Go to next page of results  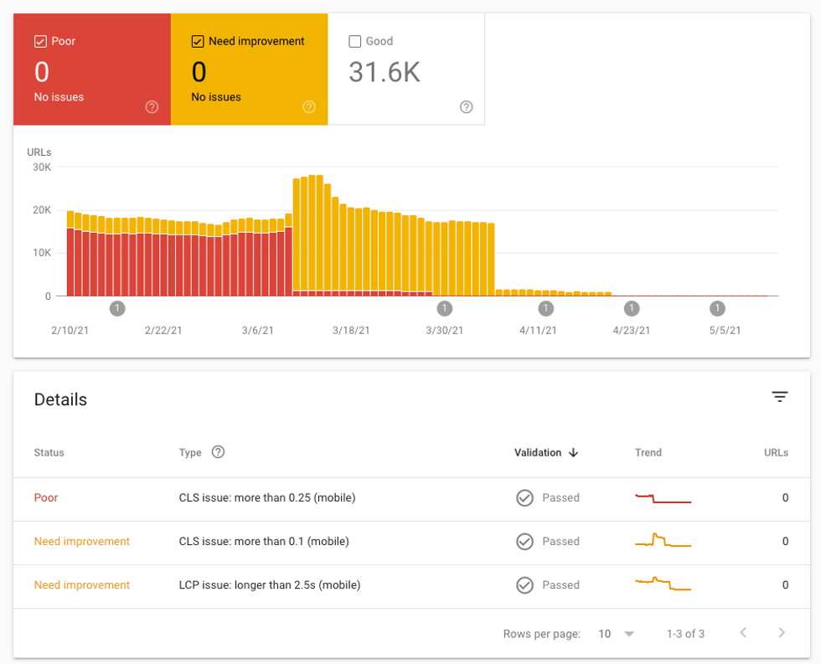click(782, 633)
